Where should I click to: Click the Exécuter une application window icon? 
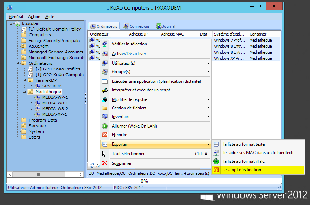(105, 81)
